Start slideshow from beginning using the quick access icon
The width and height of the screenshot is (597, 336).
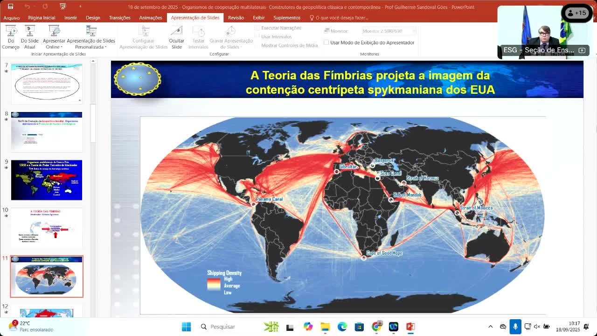pyautogui.click(x=63, y=7)
